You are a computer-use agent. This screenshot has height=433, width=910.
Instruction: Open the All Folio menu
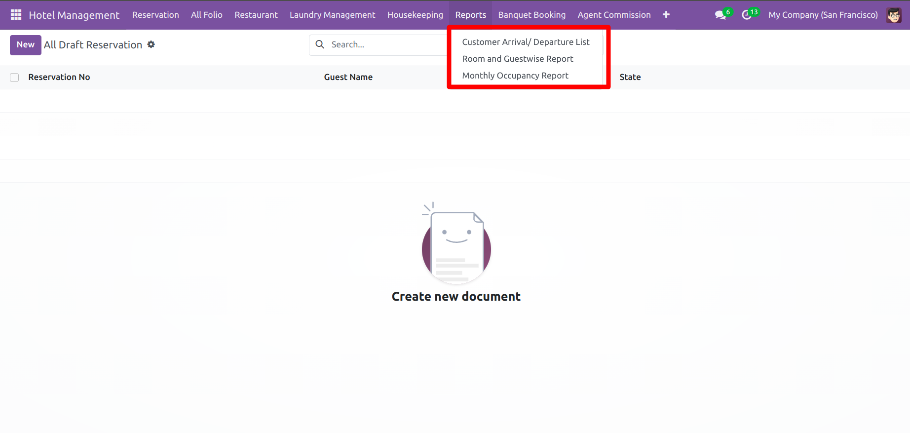pos(206,15)
